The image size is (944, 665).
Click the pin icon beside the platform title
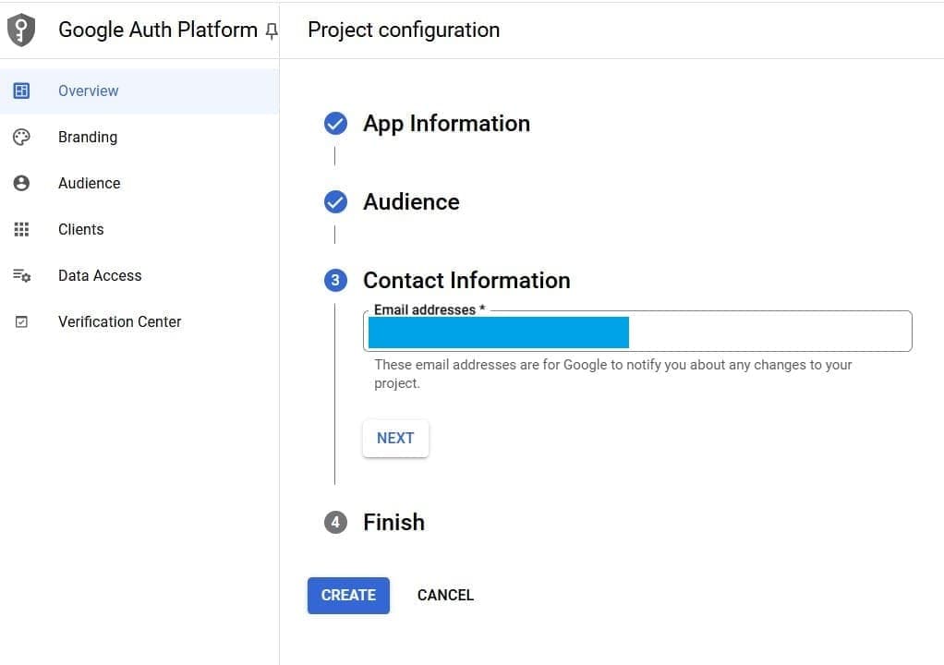point(271,30)
